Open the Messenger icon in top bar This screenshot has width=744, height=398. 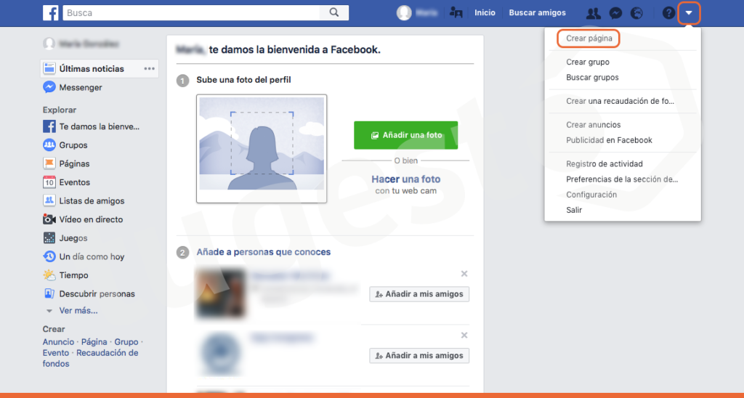(x=615, y=13)
